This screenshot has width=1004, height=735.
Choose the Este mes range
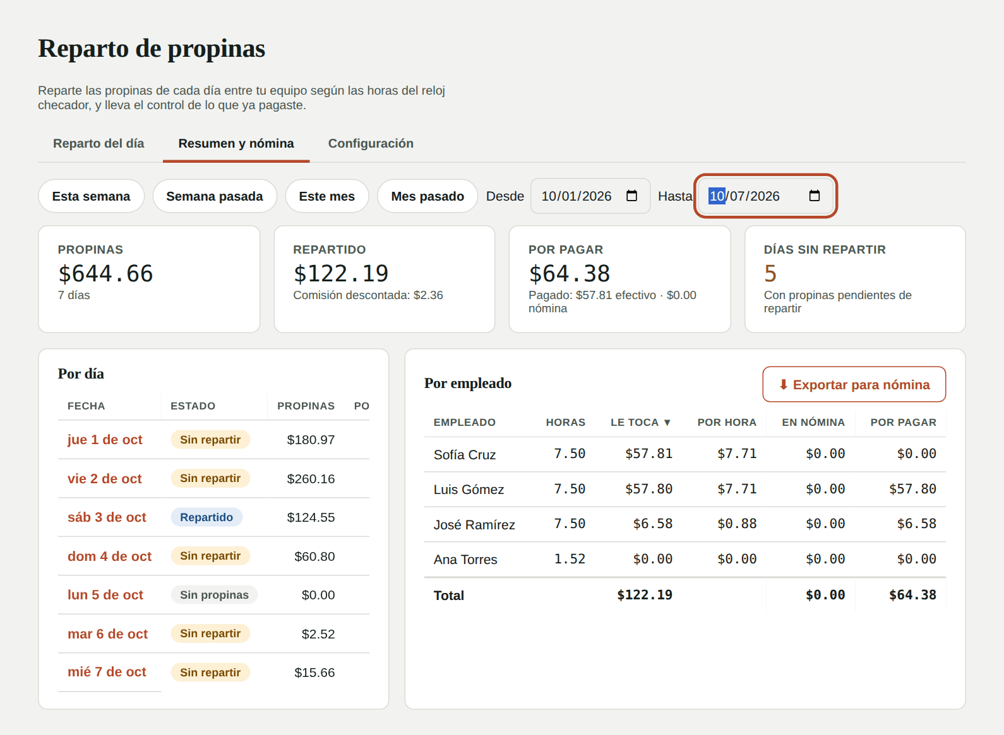tap(327, 196)
